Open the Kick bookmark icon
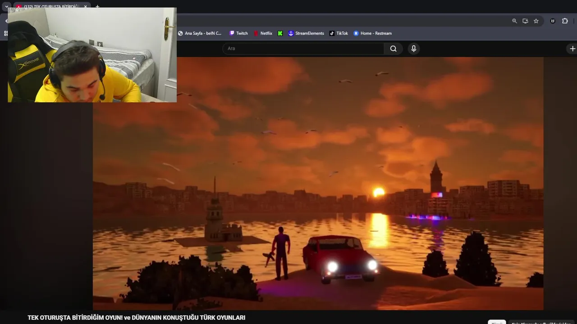 (280, 33)
